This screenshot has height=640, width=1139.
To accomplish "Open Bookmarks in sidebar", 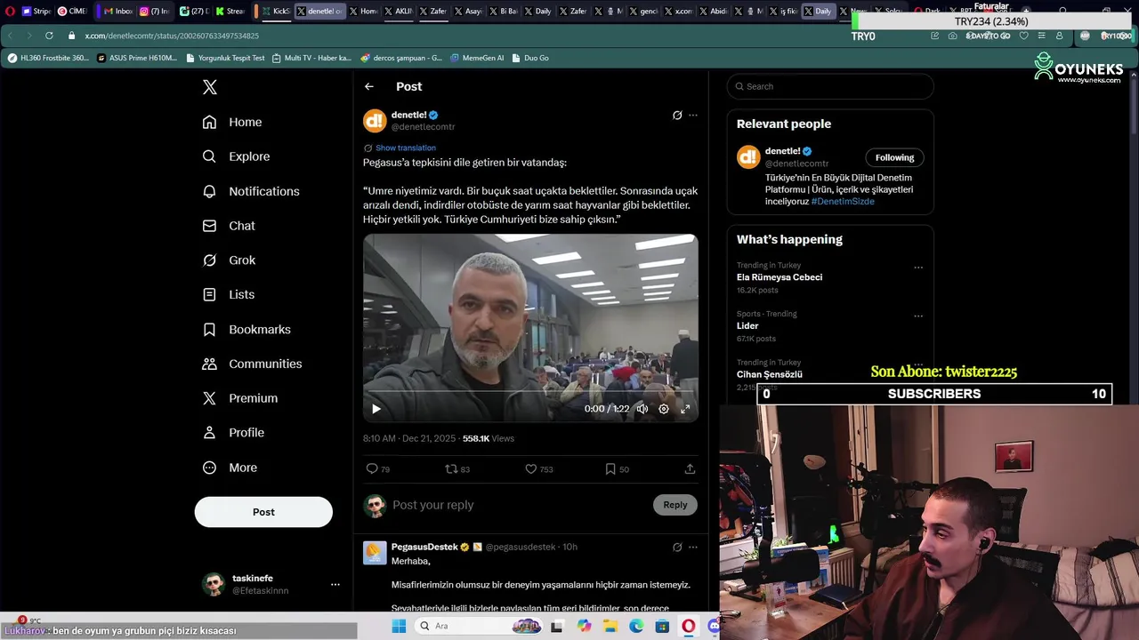I will point(246,329).
